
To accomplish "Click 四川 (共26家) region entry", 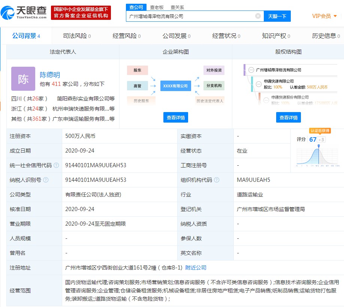I will [29, 99].
